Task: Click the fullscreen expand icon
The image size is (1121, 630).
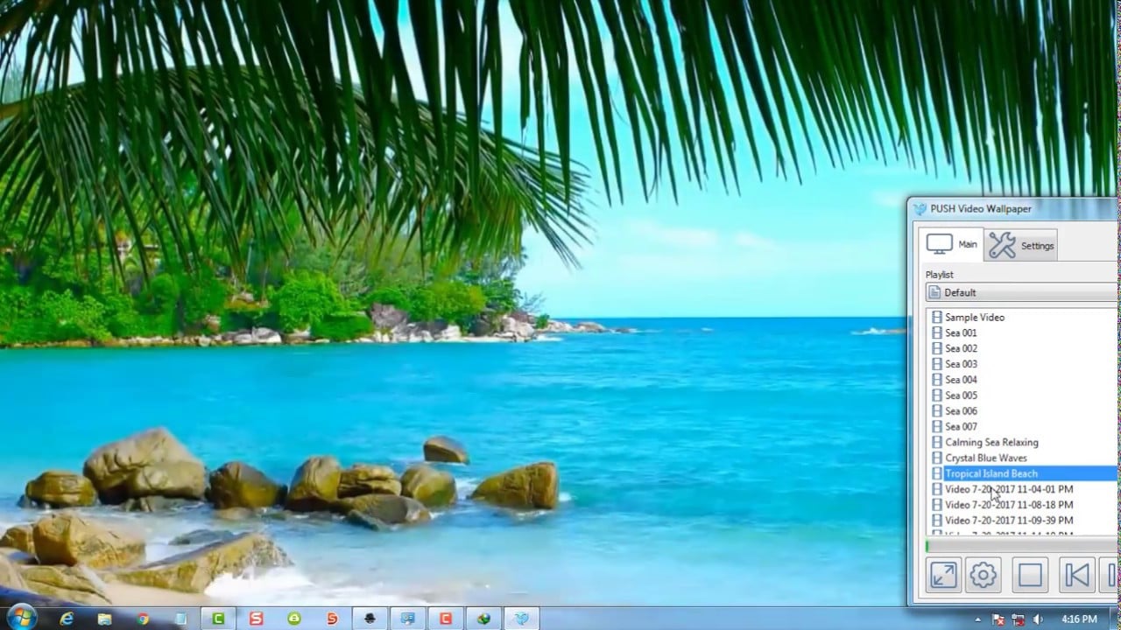Action: tap(943, 575)
